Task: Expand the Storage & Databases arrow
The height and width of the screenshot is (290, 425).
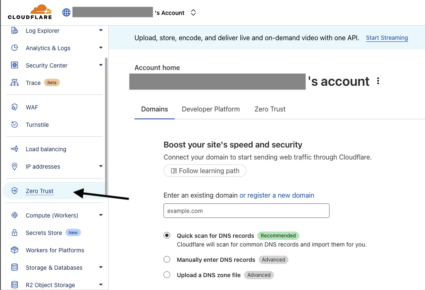Action: click(101, 267)
